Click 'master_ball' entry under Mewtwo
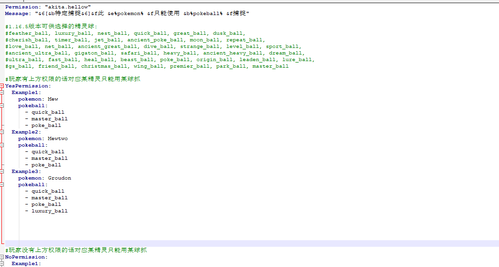 pos(49,158)
